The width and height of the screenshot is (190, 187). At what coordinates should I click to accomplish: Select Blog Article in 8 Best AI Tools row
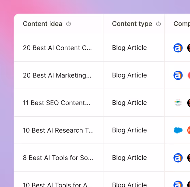pos(129,158)
